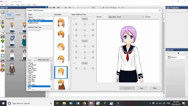Open the Upper Body : Front preview dropdown
Screen dimensions: 188x106
point(126,17)
